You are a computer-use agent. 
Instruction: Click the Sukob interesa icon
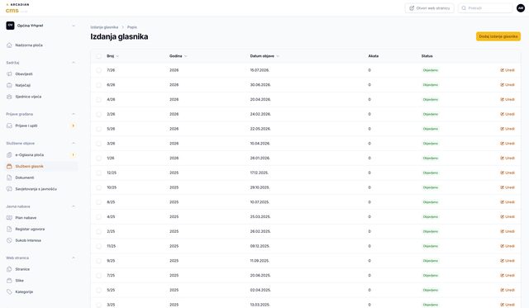(x=9, y=240)
